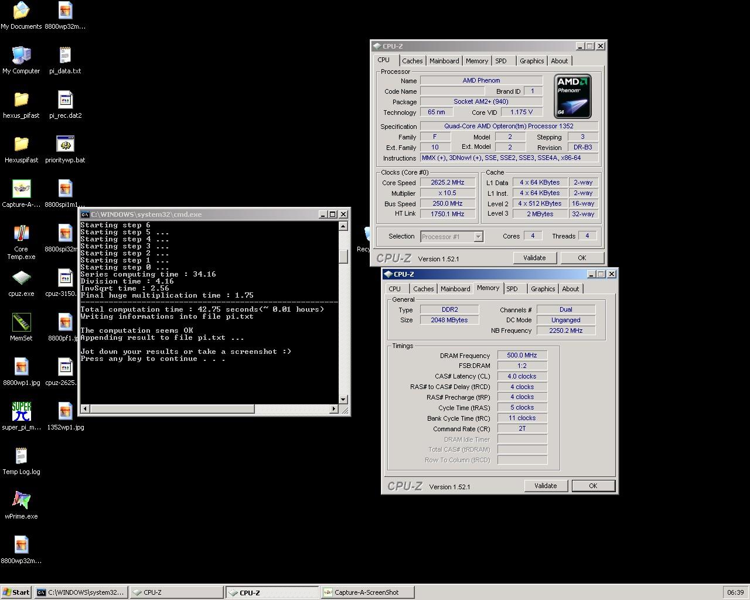The width and height of the screenshot is (750, 600).
Task: Click the DRAM Frequency value 500.0 MHz
Action: 522,355
